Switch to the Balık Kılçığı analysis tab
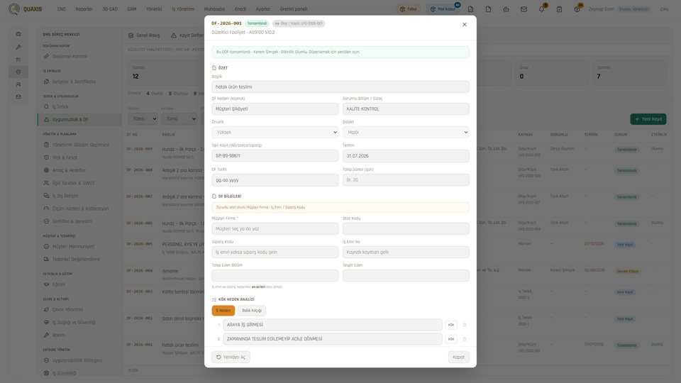681x383 pixels. (252, 311)
